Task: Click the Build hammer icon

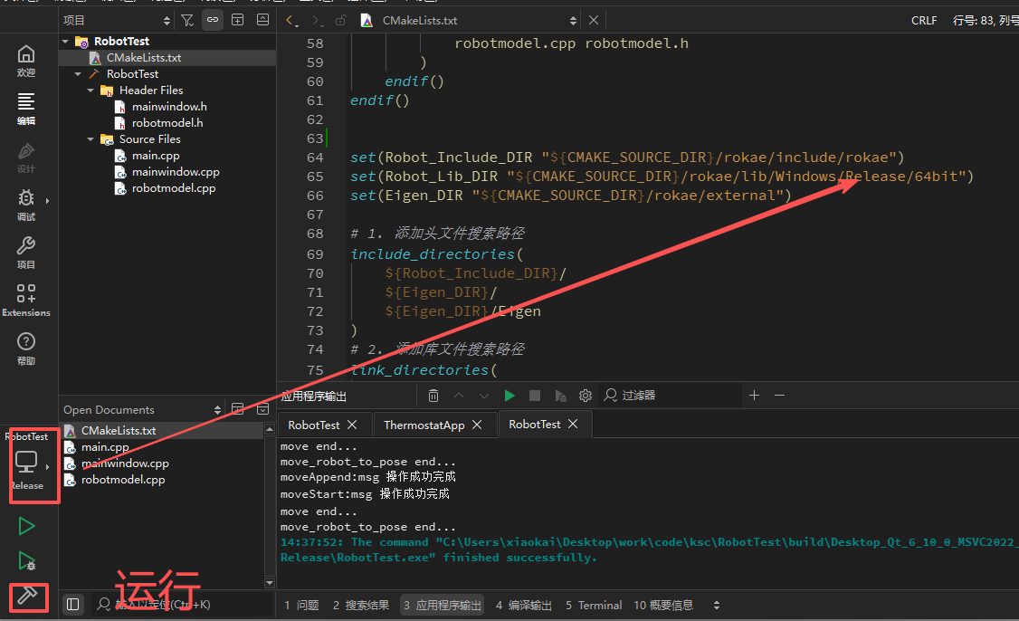Action: (x=26, y=597)
